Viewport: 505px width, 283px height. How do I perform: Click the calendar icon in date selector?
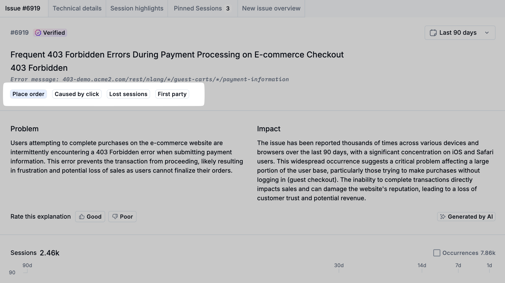pyautogui.click(x=433, y=33)
